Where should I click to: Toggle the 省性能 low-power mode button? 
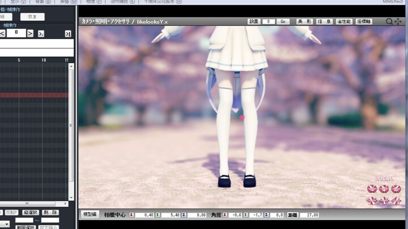[x=344, y=21]
